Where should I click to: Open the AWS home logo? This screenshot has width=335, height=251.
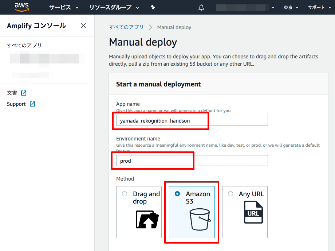point(21,7)
